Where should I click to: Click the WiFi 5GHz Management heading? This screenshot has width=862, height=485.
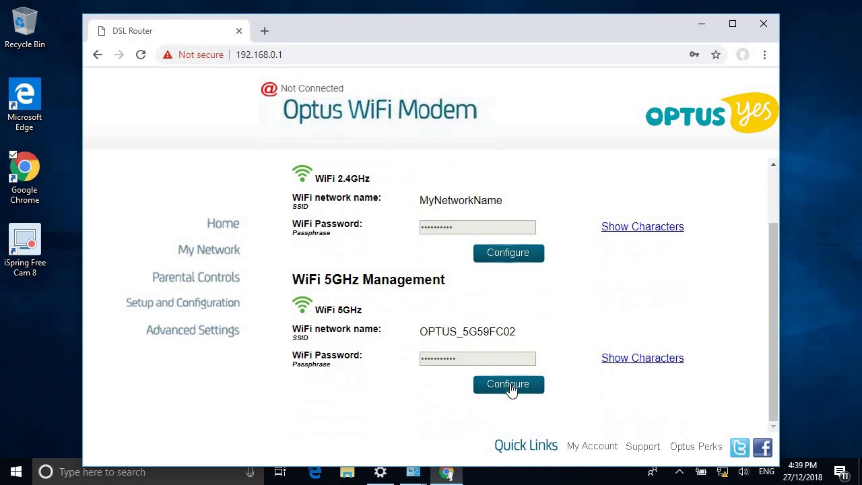(x=368, y=280)
